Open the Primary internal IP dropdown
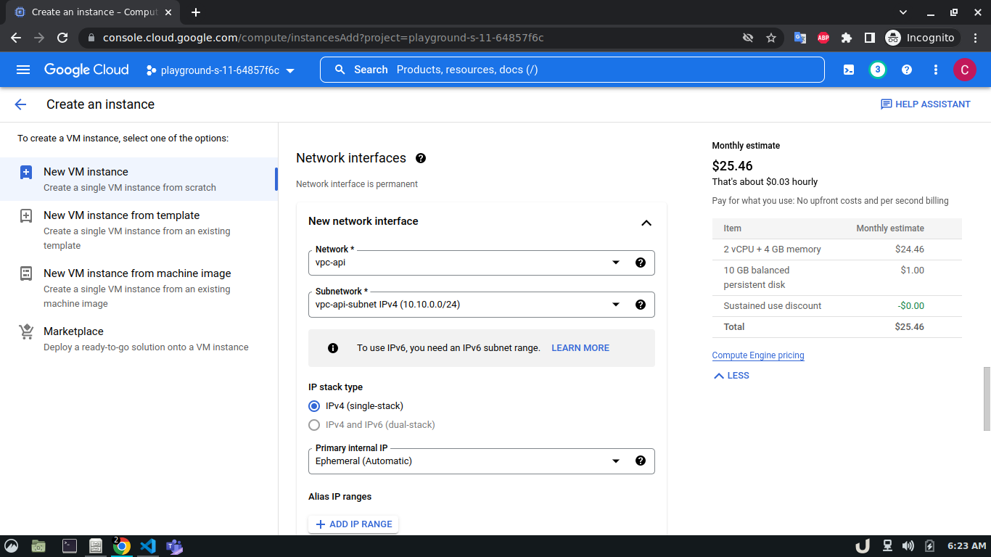This screenshot has height=557, width=991. point(482,461)
